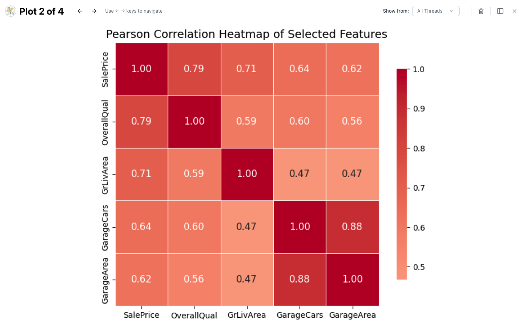Open the All Threads filter dropdown

(x=435, y=11)
